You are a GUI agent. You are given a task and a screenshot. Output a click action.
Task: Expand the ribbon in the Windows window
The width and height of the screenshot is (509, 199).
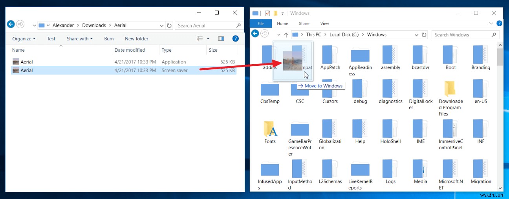tap(491, 24)
